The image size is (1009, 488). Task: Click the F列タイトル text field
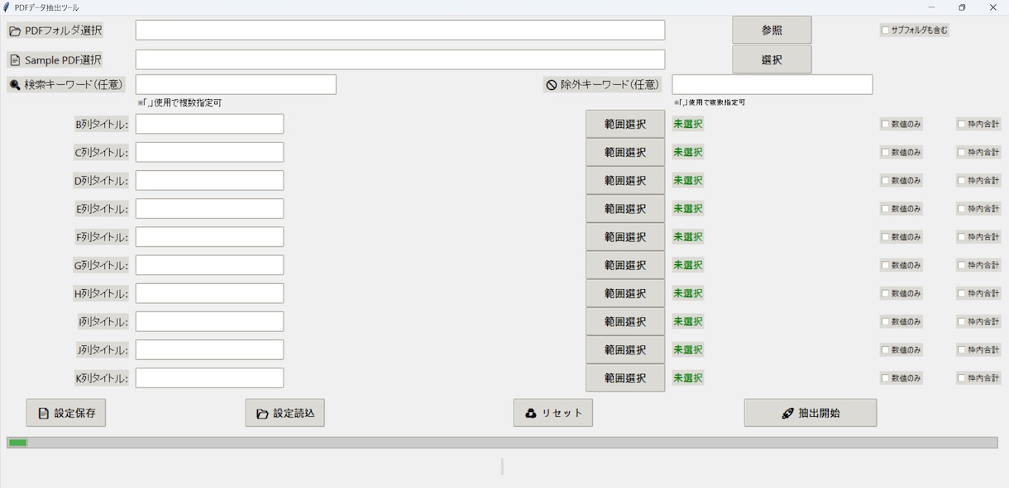click(x=209, y=237)
